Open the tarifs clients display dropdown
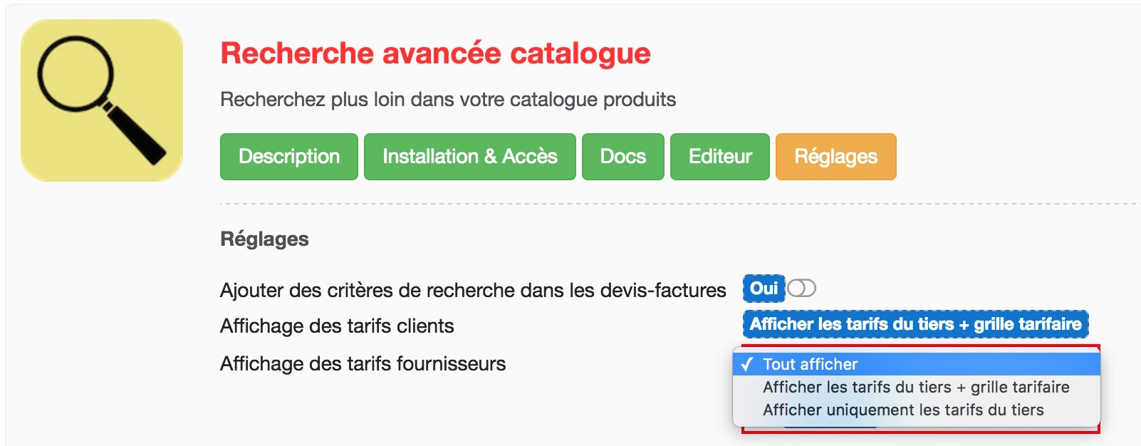This screenshot has height=446, width=1141. tap(916, 324)
